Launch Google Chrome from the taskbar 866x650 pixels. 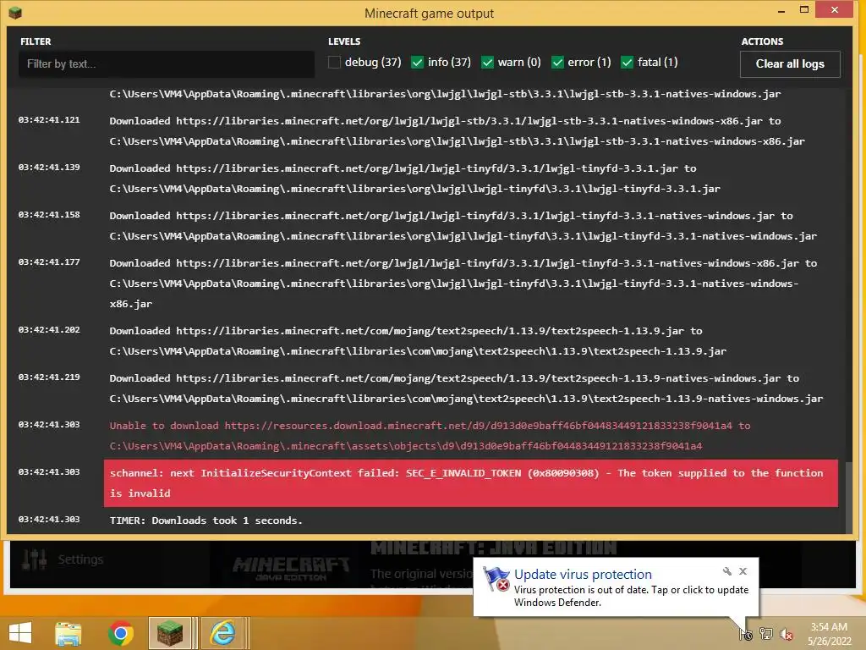(x=120, y=633)
